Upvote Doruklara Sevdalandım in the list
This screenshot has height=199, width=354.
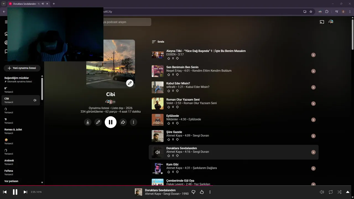click(x=169, y=156)
